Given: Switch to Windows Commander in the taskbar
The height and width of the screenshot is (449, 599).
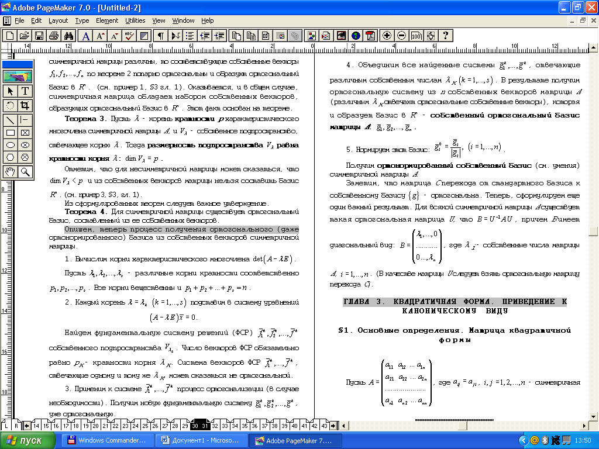Looking at the screenshot, I should [108, 440].
